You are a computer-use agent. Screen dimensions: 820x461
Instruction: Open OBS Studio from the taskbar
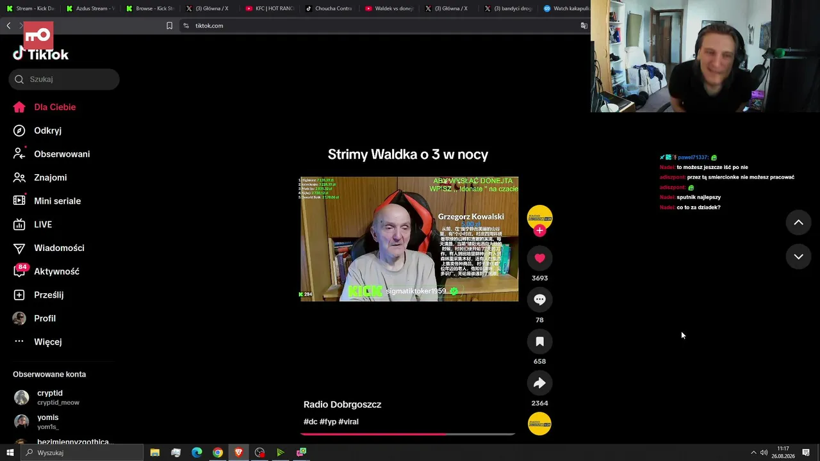click(259, 453)
